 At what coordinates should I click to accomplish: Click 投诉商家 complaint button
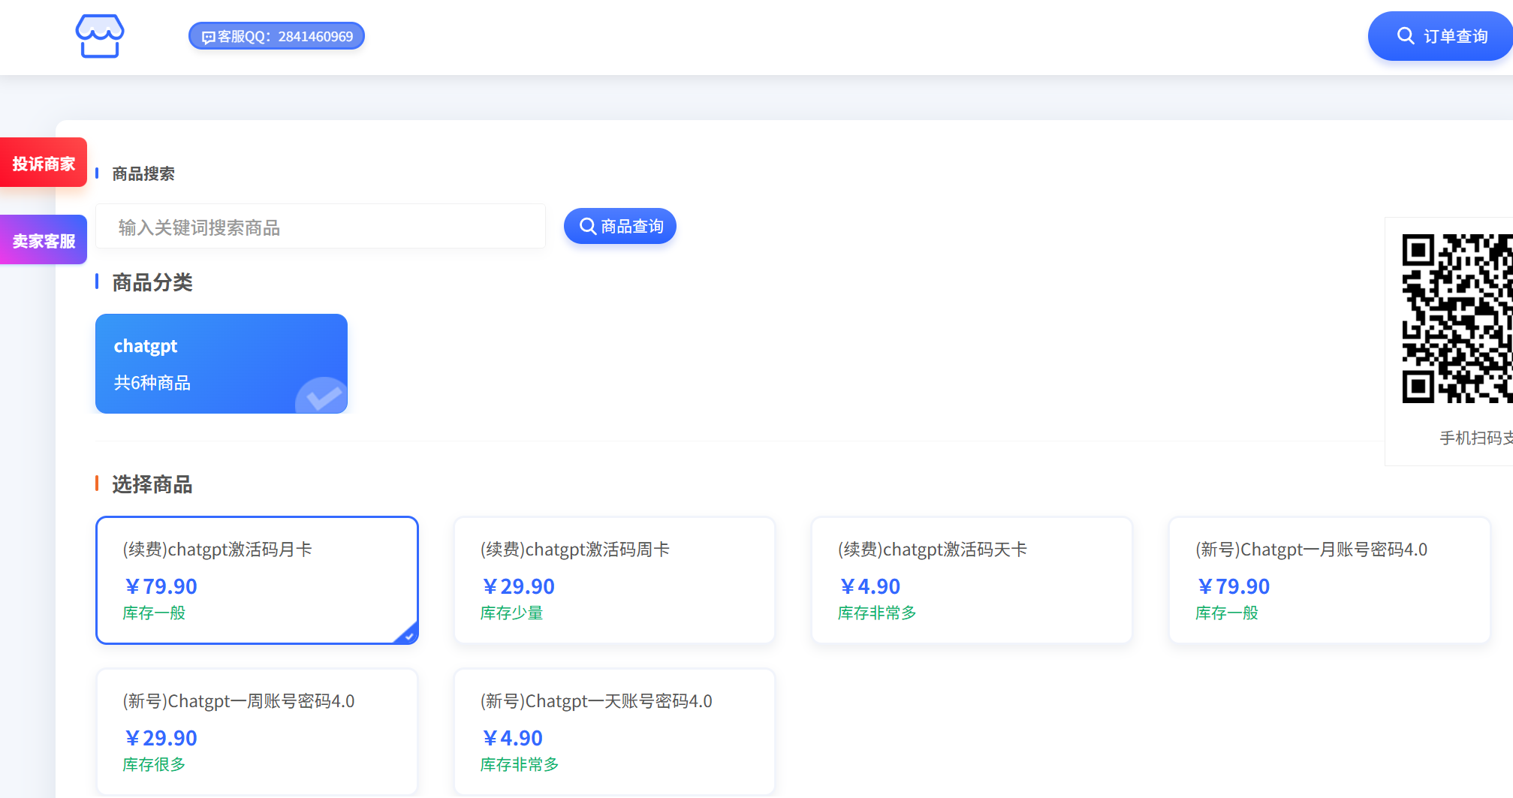pyautogui.click(x=44, y=163)
